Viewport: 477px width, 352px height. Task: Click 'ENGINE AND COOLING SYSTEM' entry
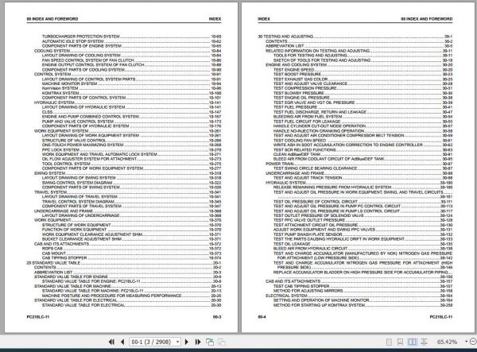(x=296, y=64)
